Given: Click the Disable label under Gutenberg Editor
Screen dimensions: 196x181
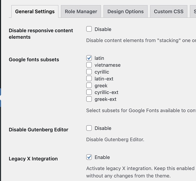Looking at the screenshot, I should click(x=103, y=128).
